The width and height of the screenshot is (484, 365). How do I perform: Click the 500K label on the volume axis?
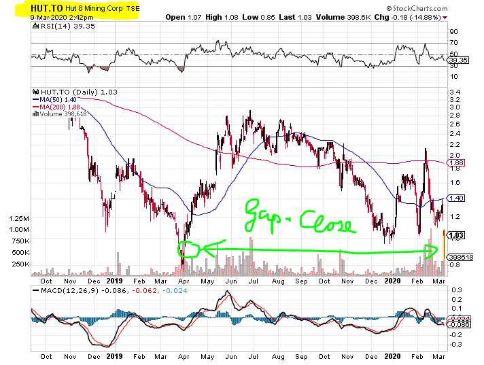click(x=21, y=253)
